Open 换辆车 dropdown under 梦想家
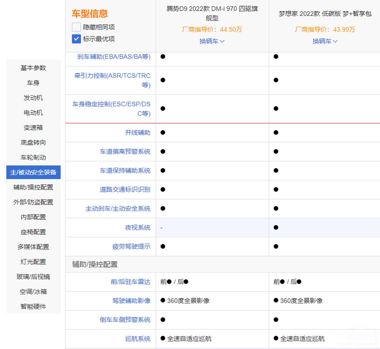Screen dimensions: 380x349 325,41
